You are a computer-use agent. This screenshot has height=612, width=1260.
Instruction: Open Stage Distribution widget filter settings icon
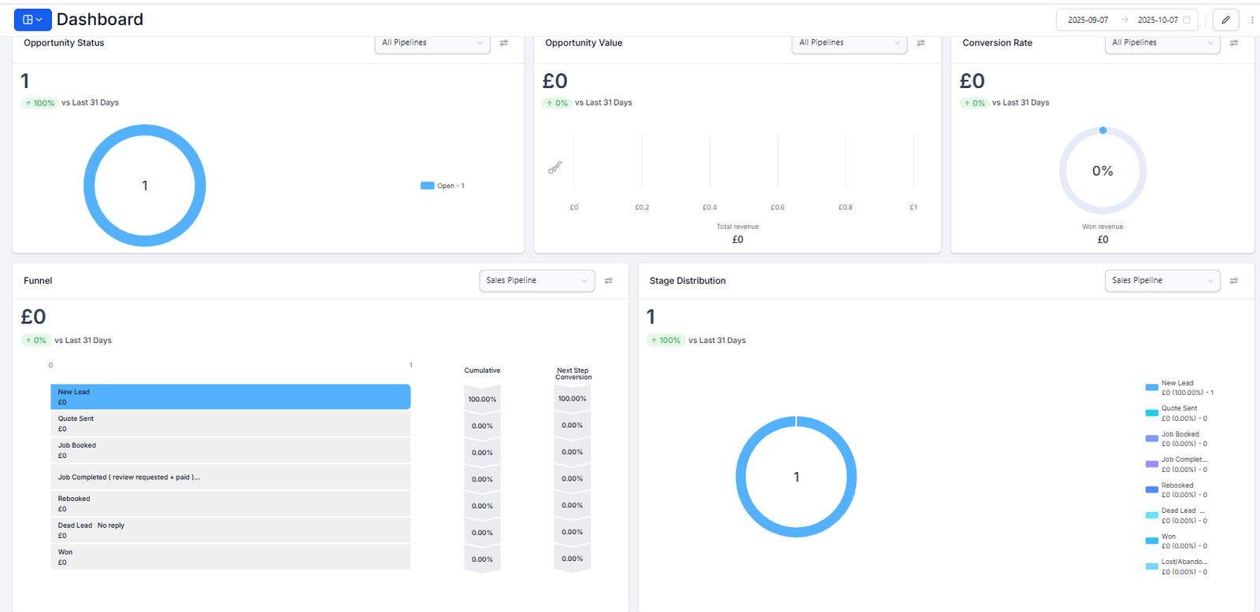pos(1234,281)
